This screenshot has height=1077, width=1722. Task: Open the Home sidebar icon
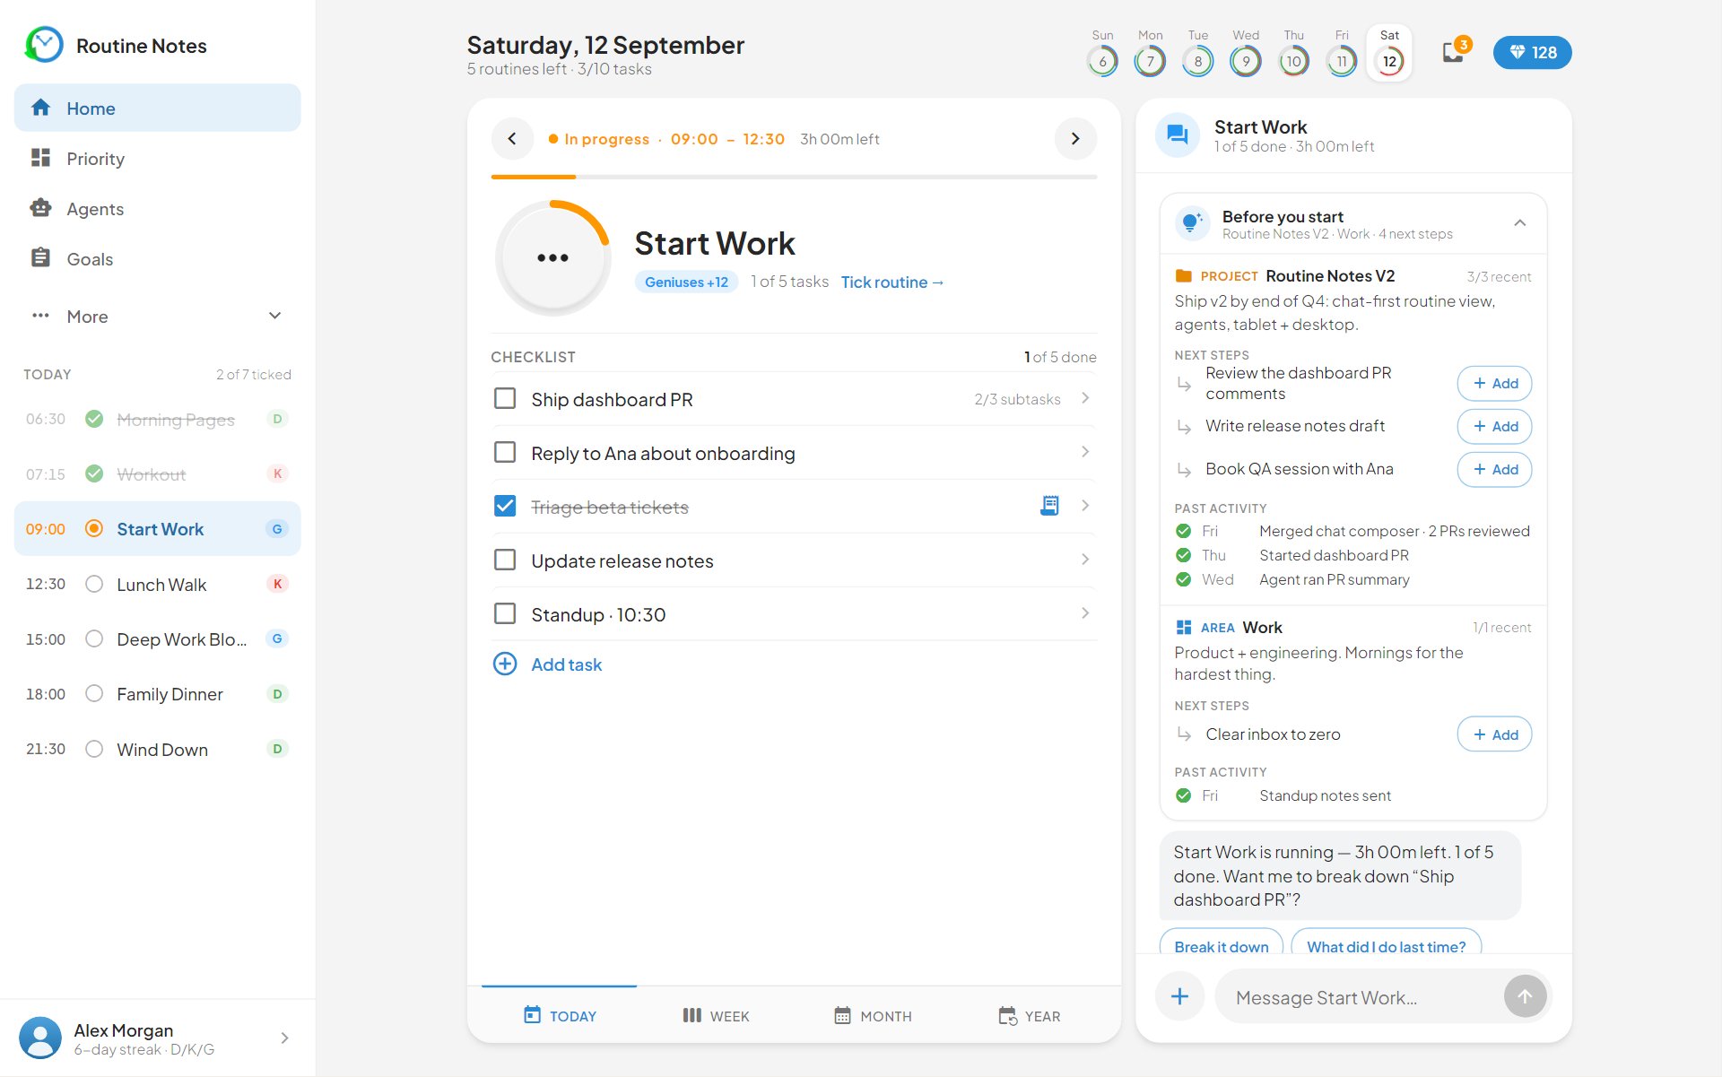tap(40, 108)
